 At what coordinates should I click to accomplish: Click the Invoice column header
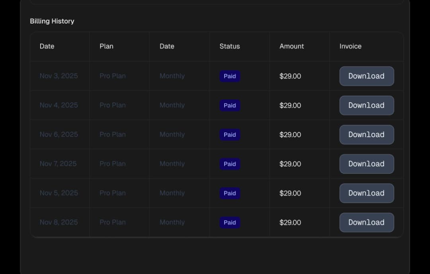[x=350, y=46]
